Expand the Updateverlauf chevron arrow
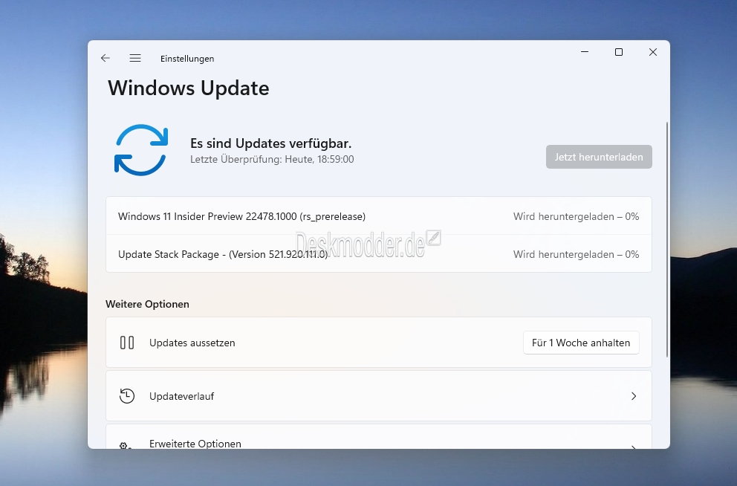Image resolution: width=737 pixels, height=486 pixels. 634,396
